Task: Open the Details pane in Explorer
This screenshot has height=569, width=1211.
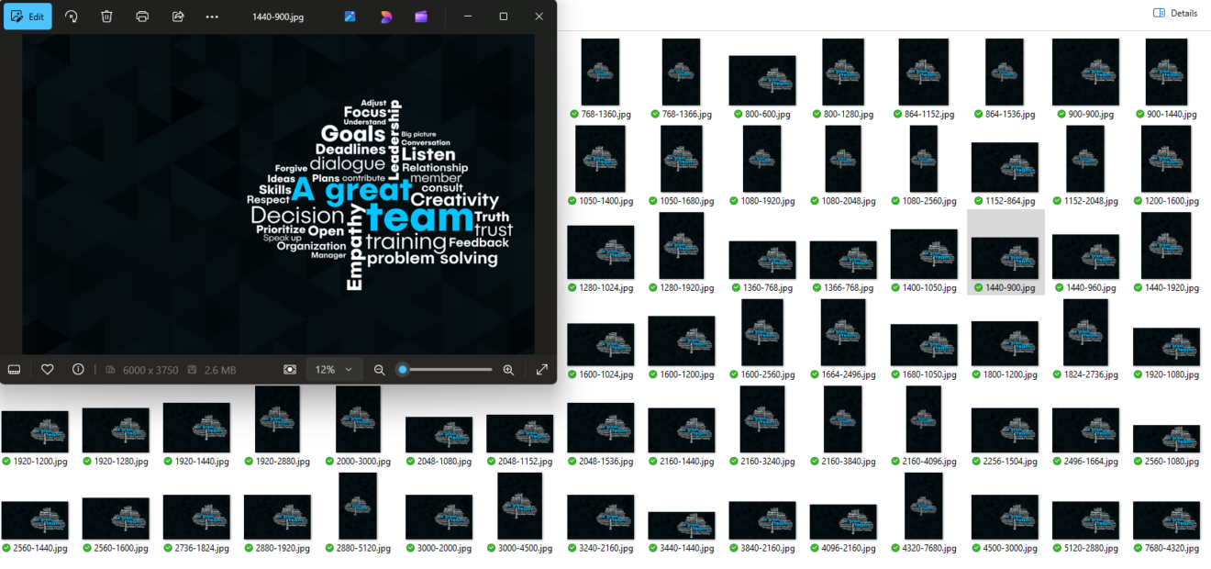Action: point(1174,13)
